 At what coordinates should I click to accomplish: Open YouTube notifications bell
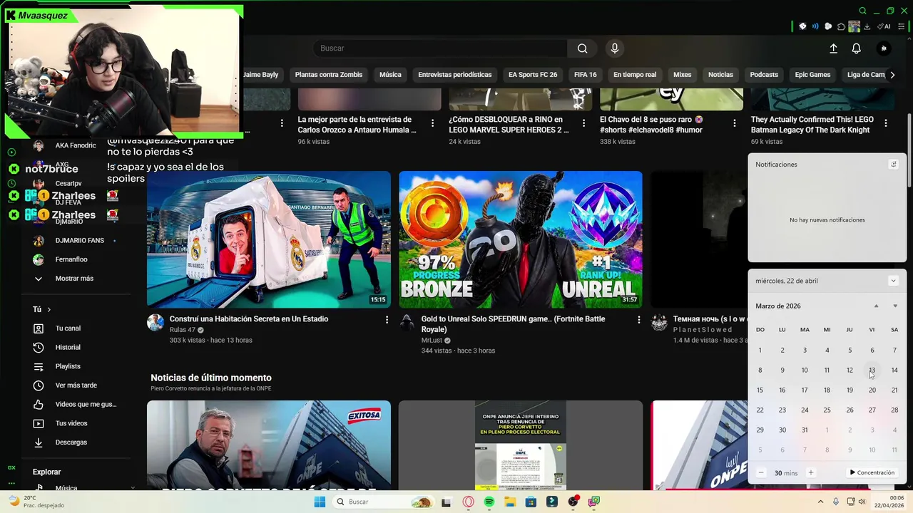856,48
